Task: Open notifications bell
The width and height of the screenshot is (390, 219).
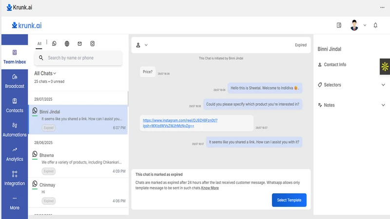Action: point(375,25)
